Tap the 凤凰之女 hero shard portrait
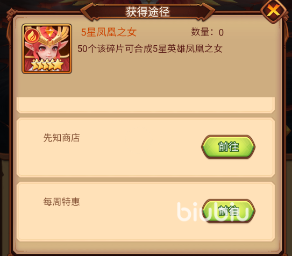 47,48
